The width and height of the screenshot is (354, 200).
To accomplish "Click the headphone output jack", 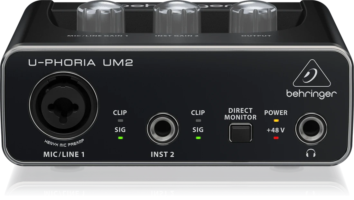I will tap(311, 129).
